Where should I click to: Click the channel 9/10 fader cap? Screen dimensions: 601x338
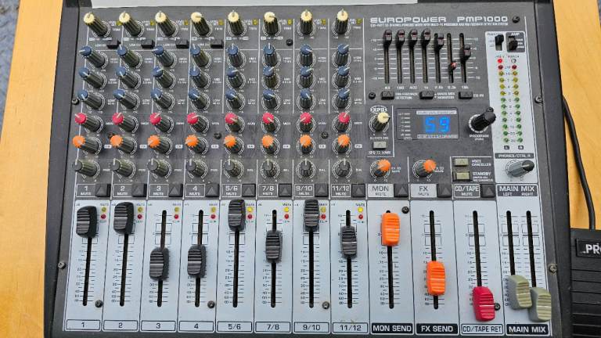pyautogui.click(x=311, y=214)
